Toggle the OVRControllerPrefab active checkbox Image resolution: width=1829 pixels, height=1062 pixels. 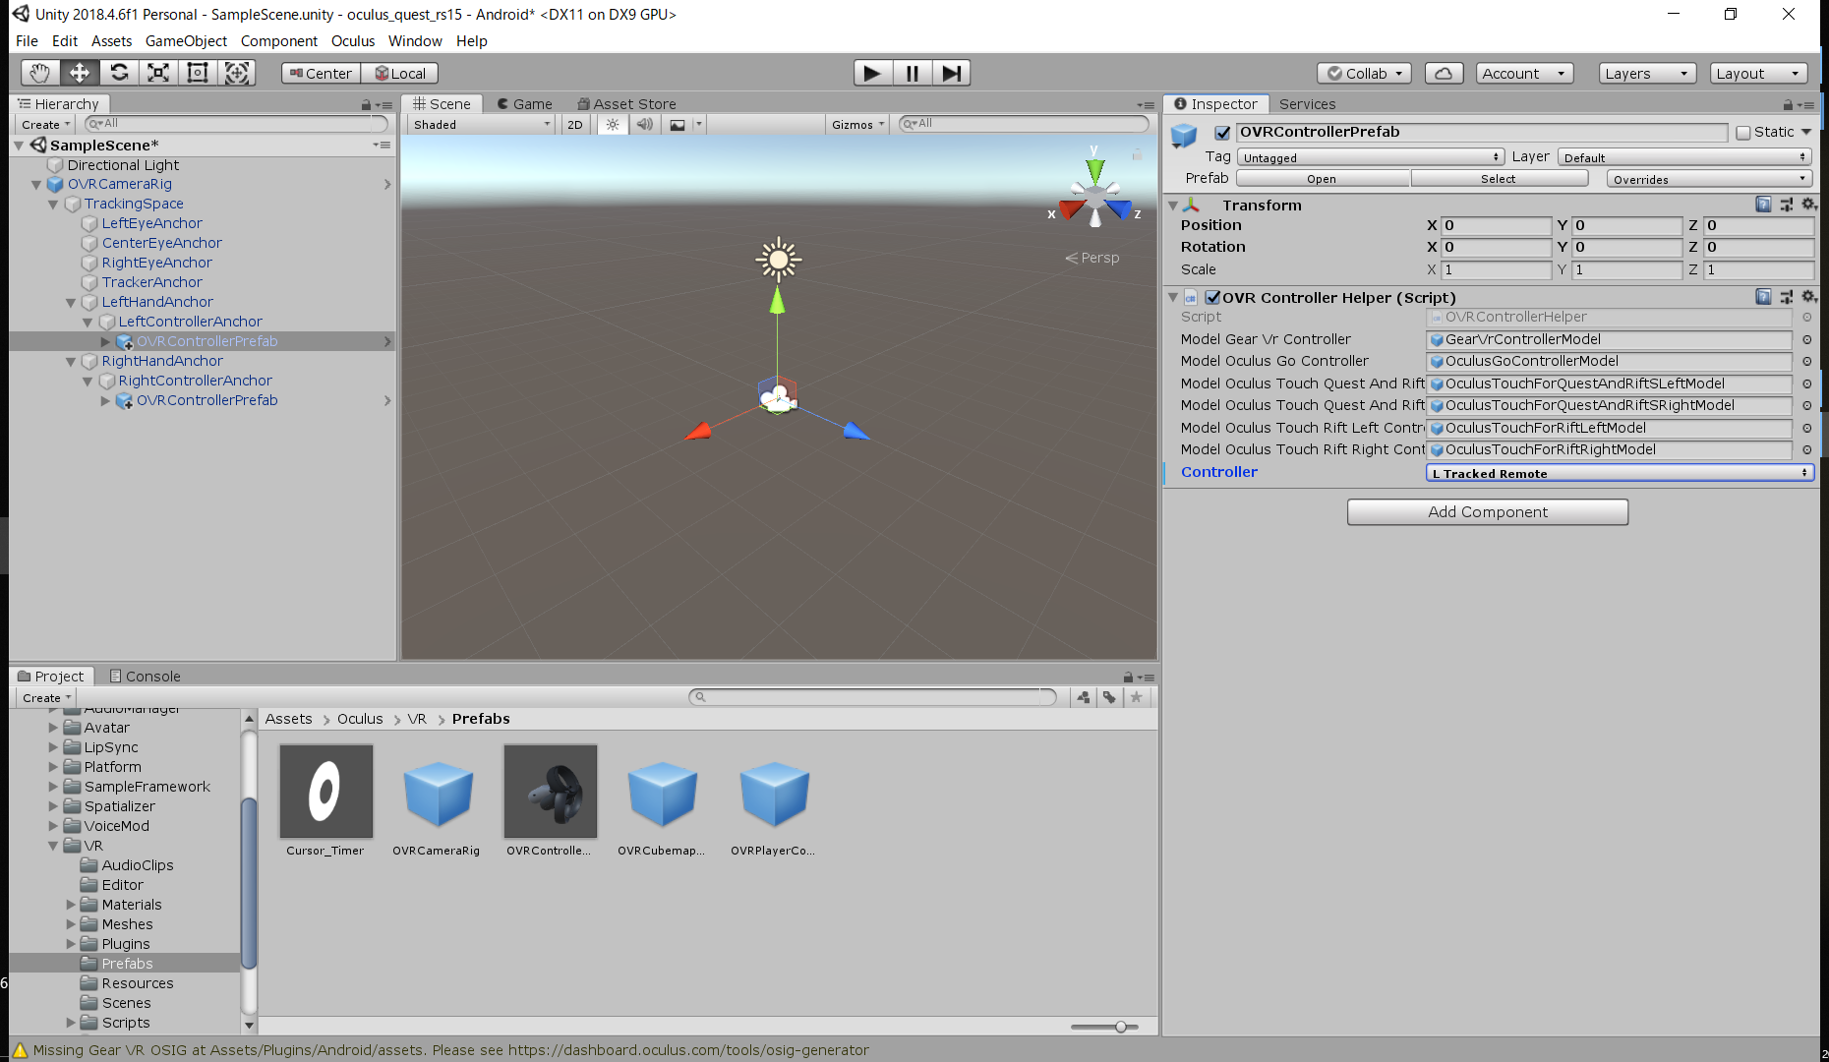(x=1222, y=133)
